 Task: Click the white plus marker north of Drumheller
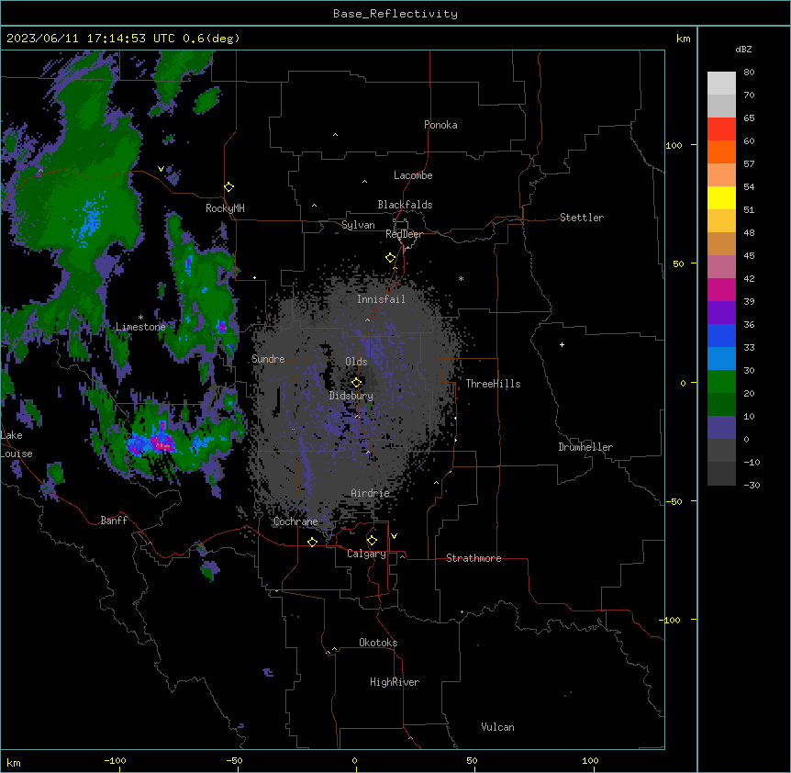[562, 344]
